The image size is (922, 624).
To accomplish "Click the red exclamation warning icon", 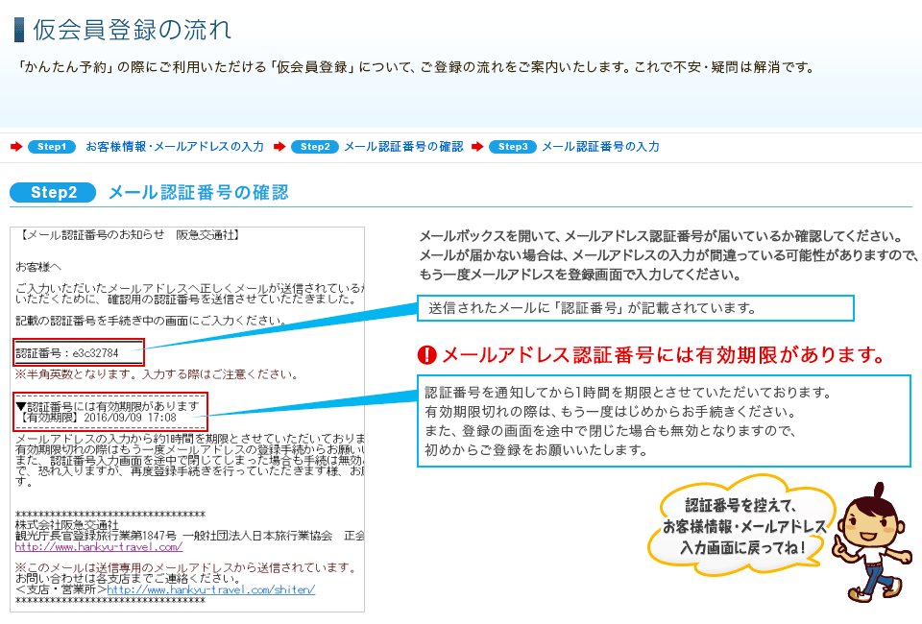I will pos(427,356).
